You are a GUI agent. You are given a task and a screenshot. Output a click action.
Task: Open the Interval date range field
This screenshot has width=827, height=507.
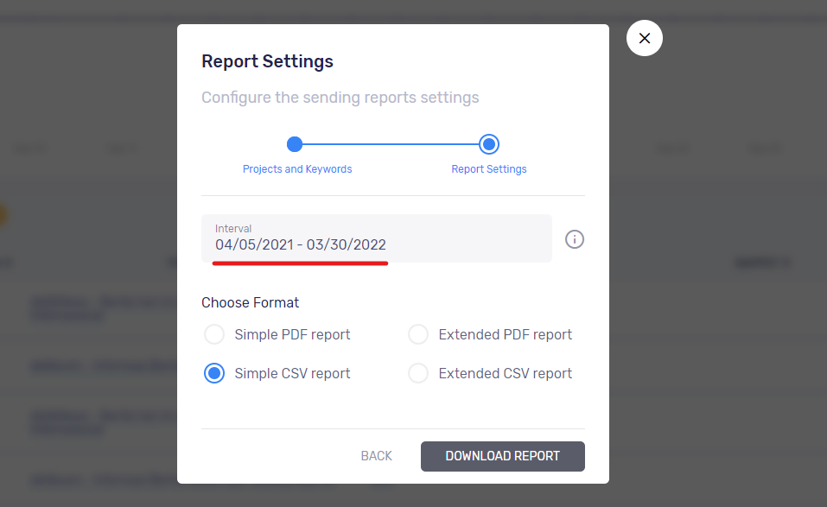[x=377, y=238]
